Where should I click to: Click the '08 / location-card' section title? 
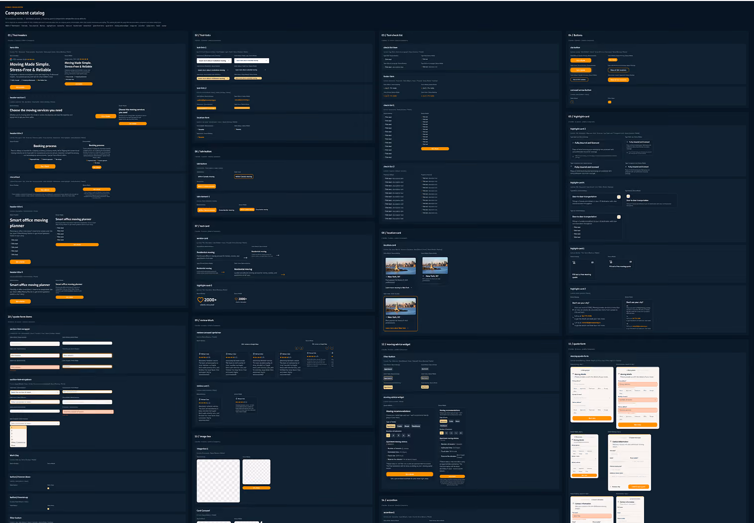pyautogui.click(x=391, y=233)
